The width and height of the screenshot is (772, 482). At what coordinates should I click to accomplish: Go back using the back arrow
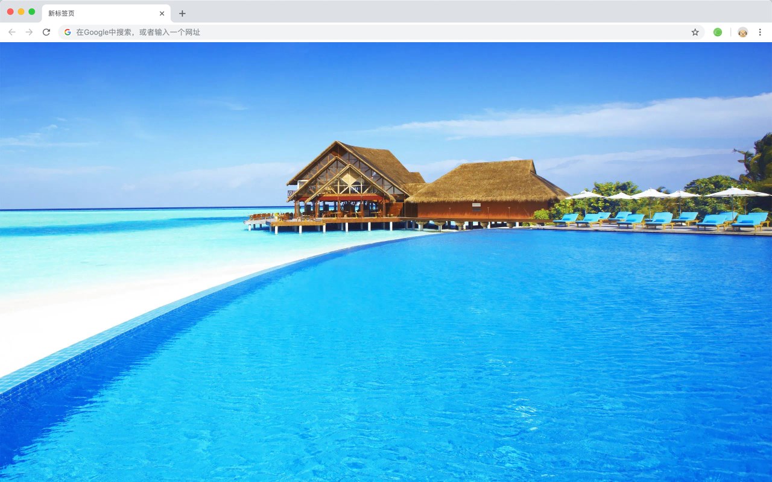pyautogui.click(x=12, y=32)
